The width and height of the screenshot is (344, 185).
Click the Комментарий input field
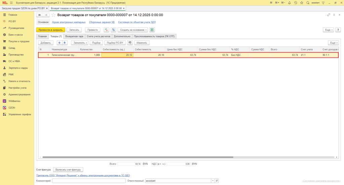point(89,181)
